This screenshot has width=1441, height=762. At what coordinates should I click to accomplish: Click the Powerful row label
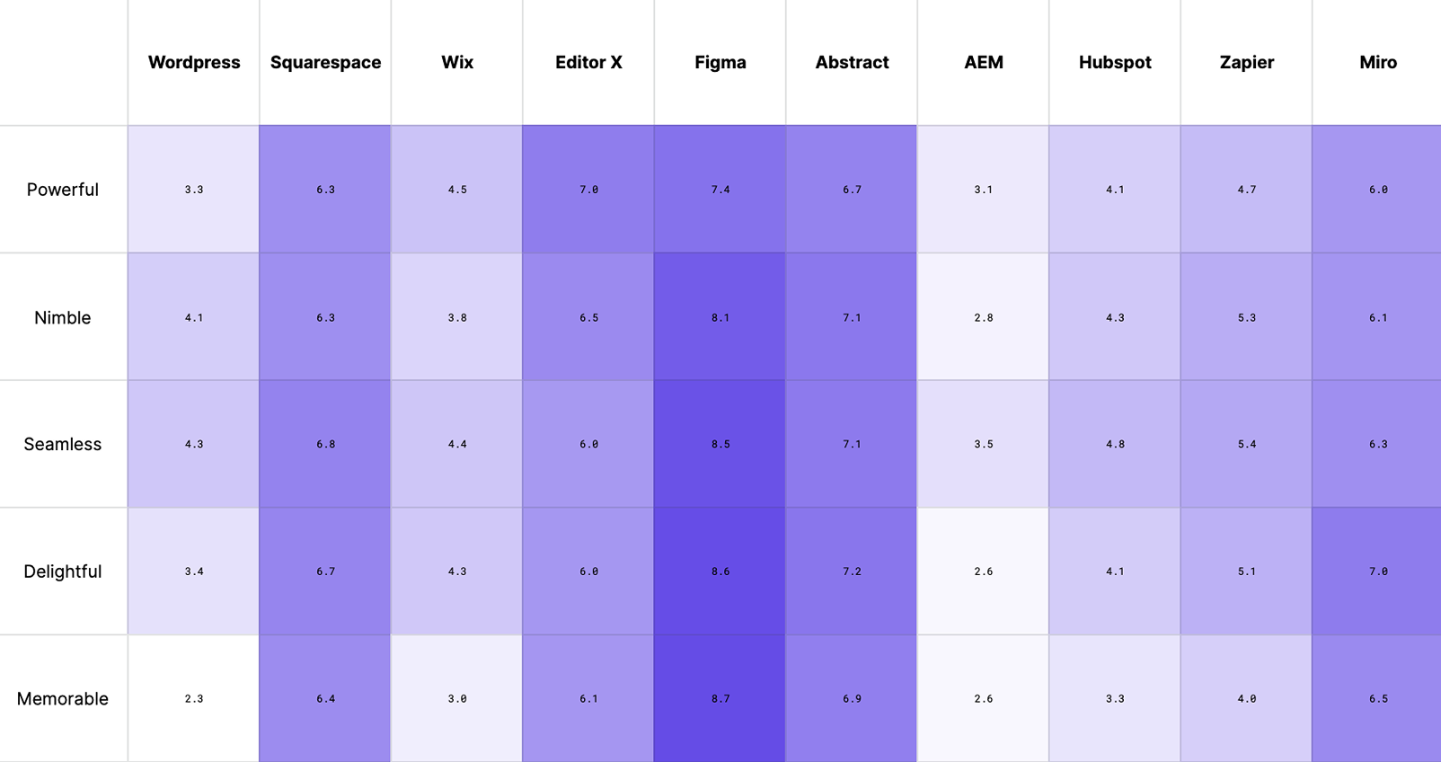coord(63,190)
